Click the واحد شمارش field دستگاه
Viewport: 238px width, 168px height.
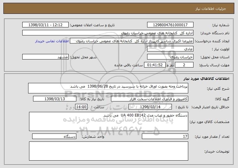tap(54, 136)
